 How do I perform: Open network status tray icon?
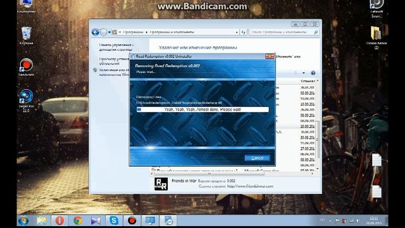click(351, 220)
